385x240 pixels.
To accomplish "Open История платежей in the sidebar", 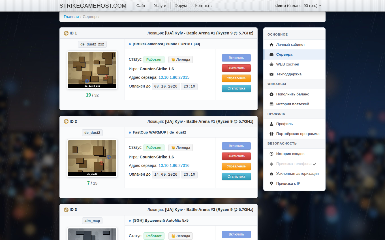I will coord(294,104).
